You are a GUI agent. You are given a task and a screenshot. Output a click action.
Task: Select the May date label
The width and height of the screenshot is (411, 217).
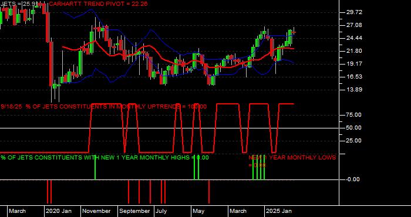coord(198,211)
